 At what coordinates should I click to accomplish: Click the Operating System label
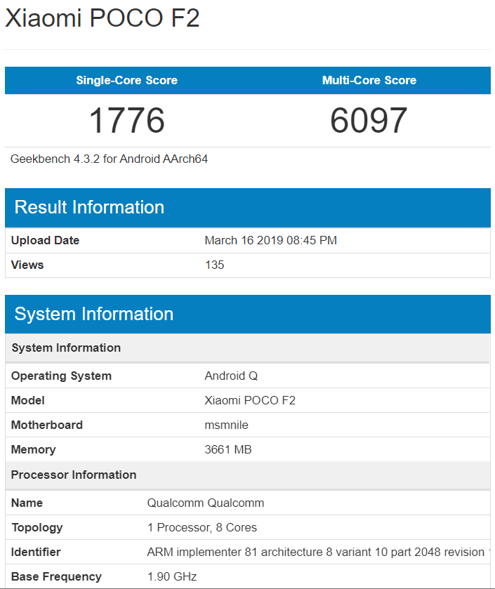61,376
